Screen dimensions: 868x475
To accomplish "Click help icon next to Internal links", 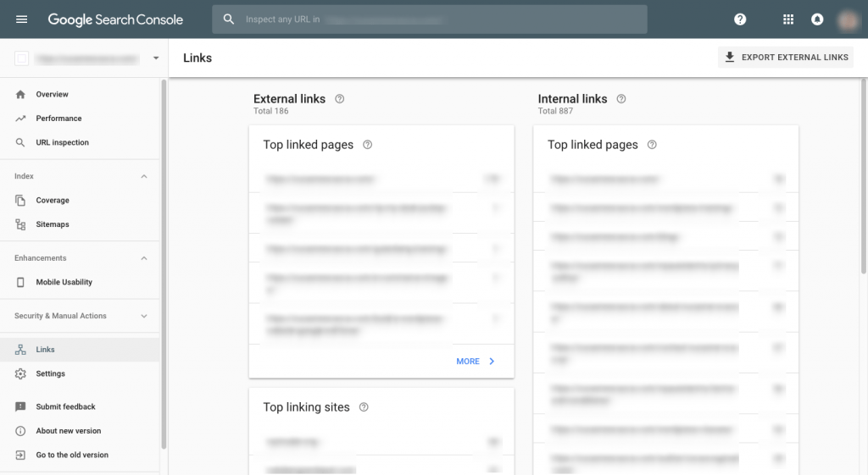I will (x=621, y=99).
